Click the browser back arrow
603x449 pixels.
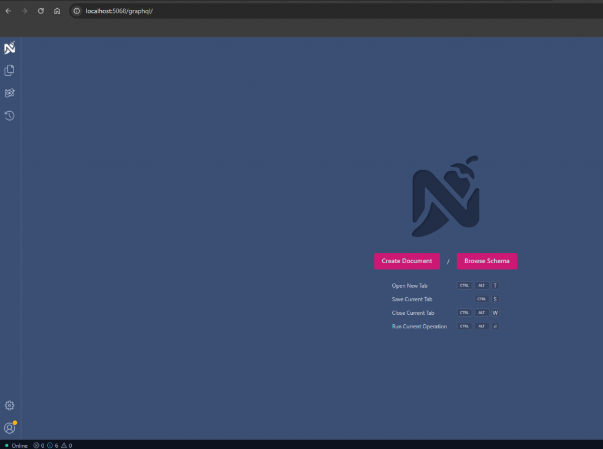point(8,11)
